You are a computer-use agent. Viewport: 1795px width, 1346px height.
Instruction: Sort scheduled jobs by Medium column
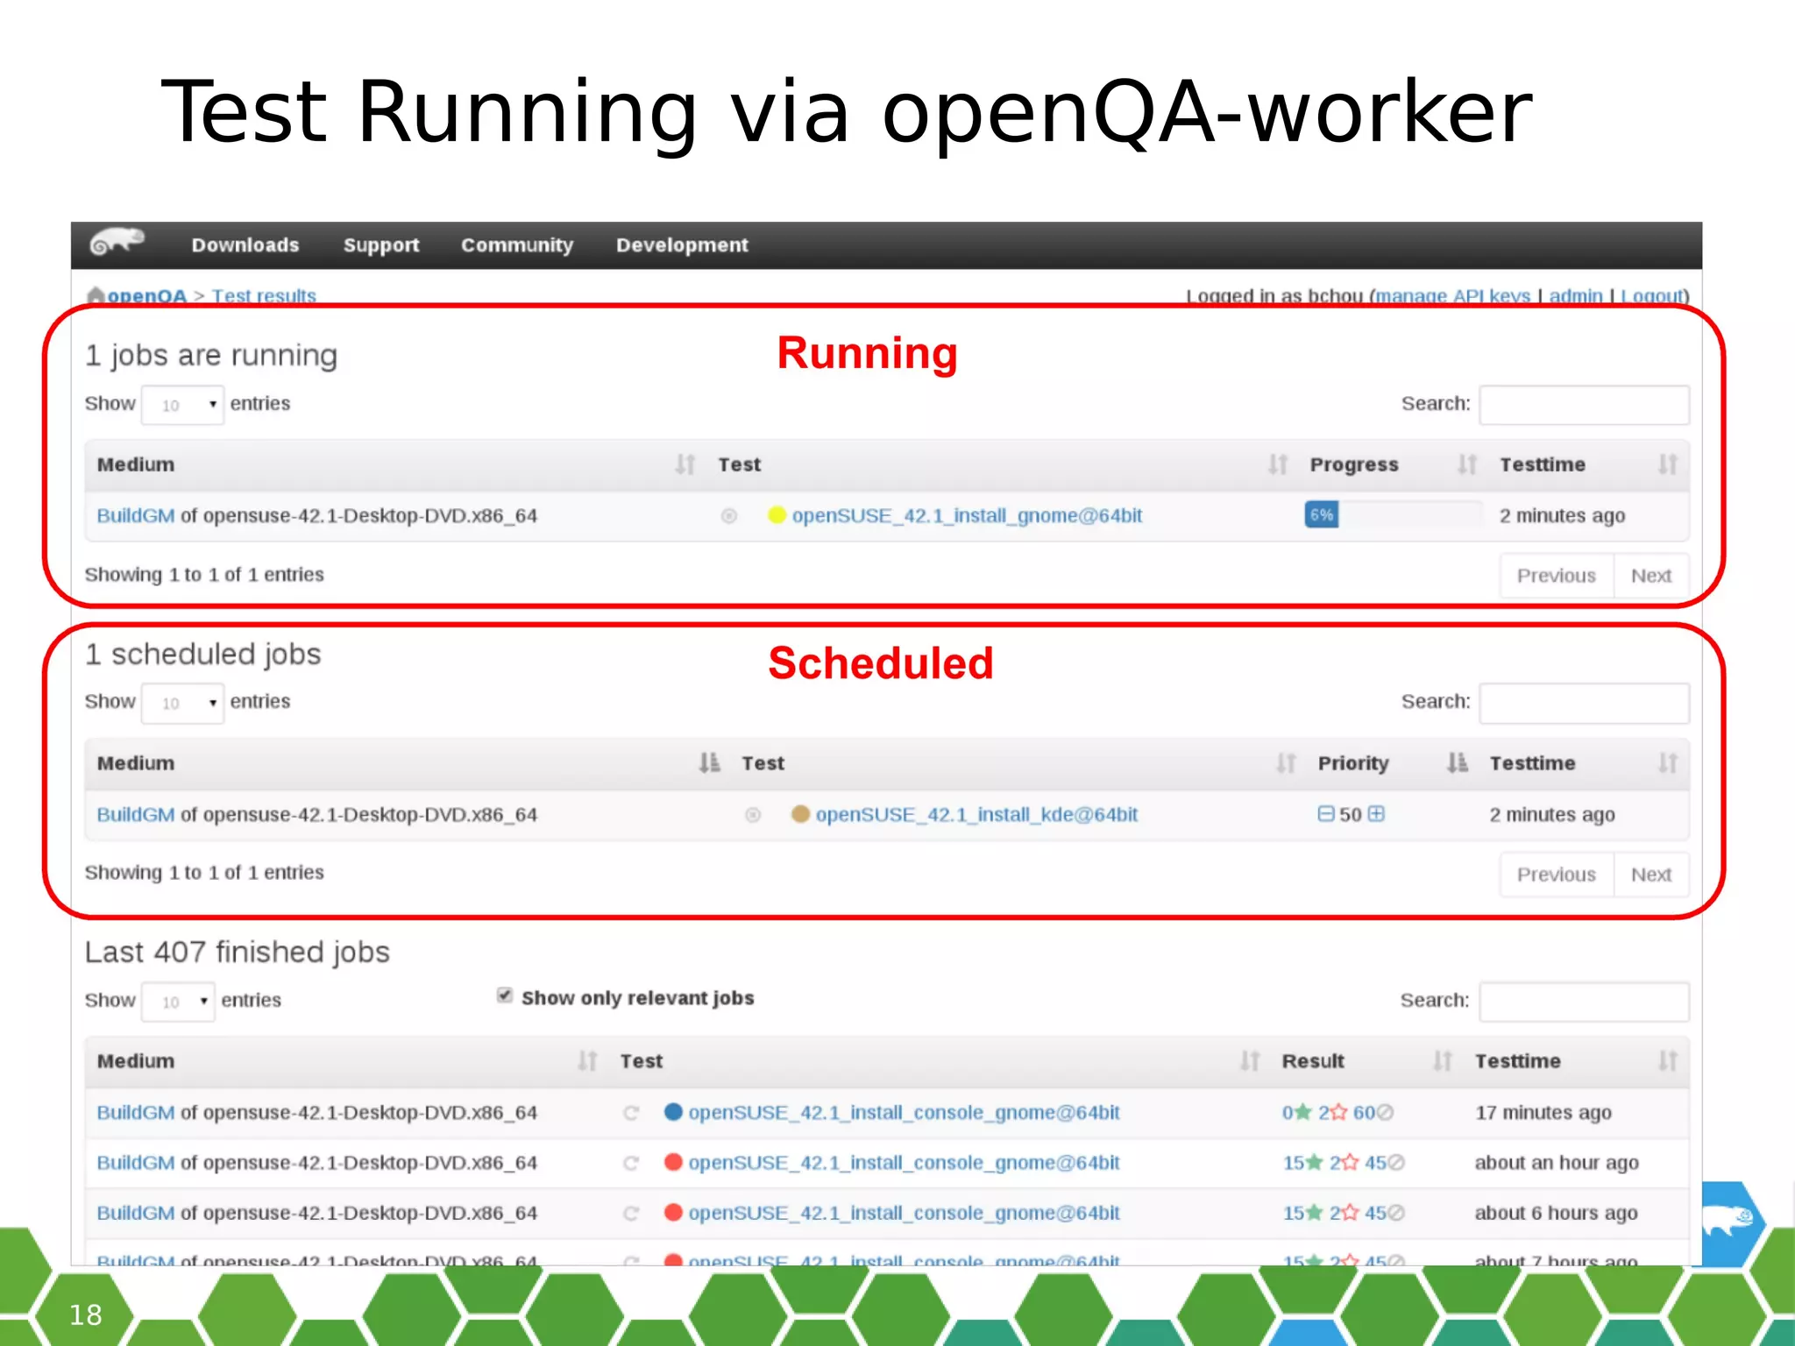point(709,763)
